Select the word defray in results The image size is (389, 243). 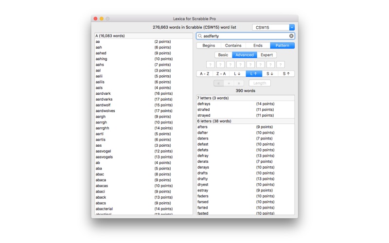246,156
